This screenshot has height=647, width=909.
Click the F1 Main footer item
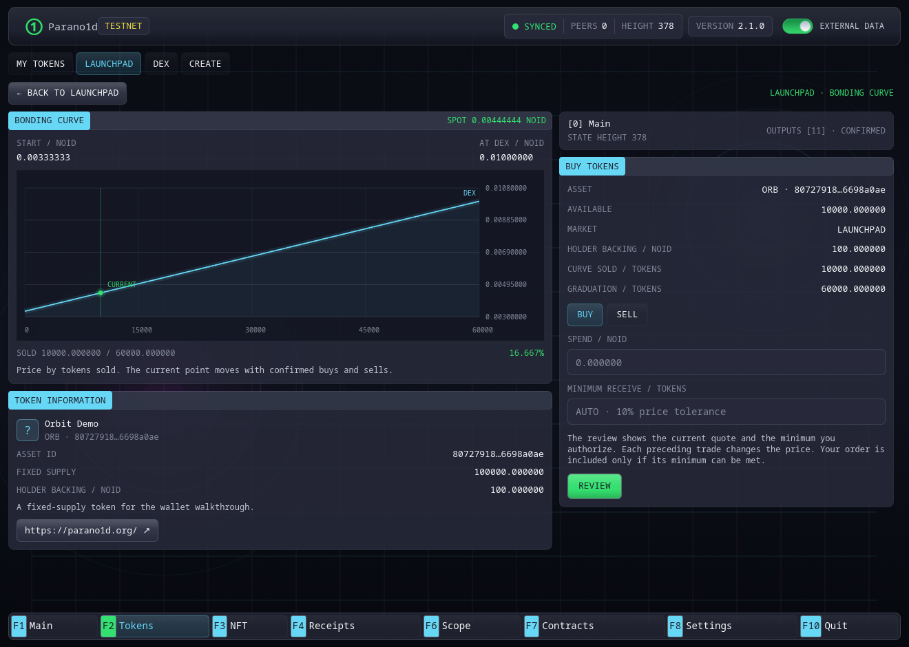[54, 626]
